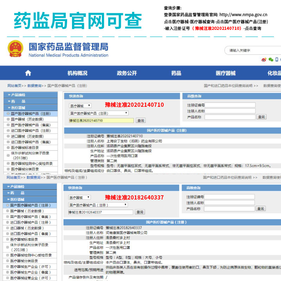Open 药品 in the navigation bar

point(176,73)
